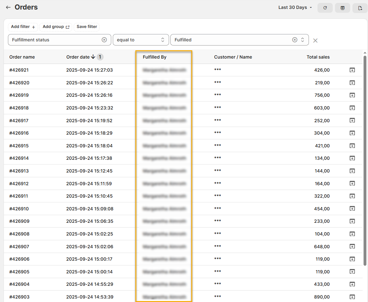Screen dimensions: 368x302
Task: Clear the Fulfillment status field selection
Action: pos(104,40)
